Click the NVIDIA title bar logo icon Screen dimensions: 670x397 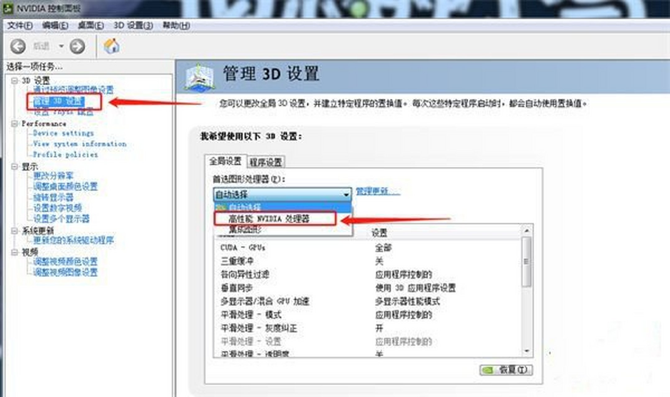tap(7, 8)
